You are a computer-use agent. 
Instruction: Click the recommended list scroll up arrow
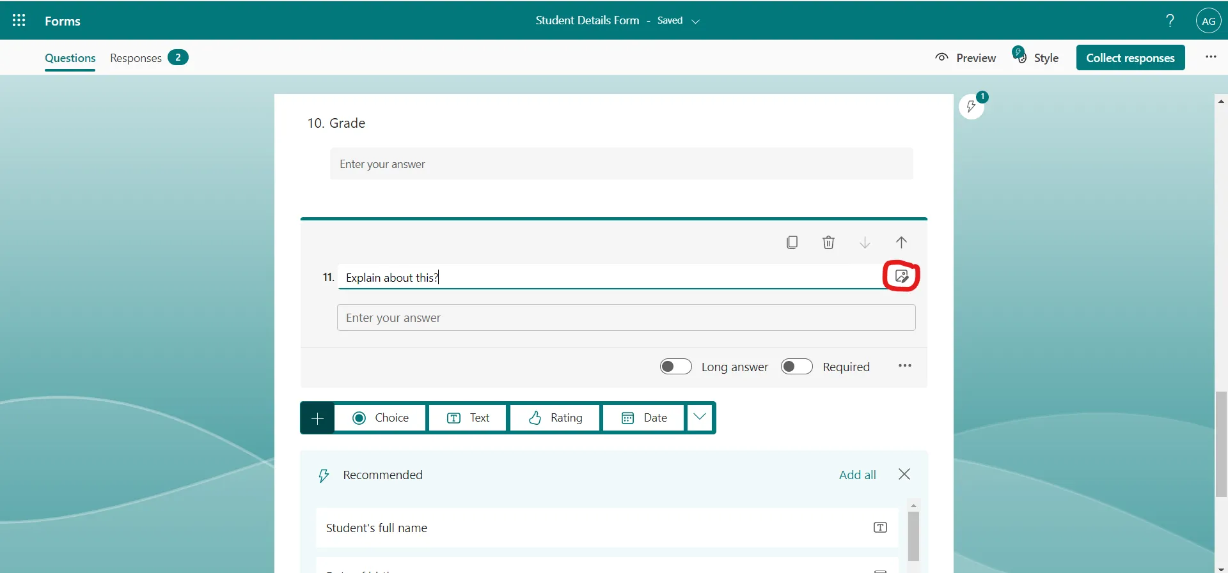pos(913,505)
